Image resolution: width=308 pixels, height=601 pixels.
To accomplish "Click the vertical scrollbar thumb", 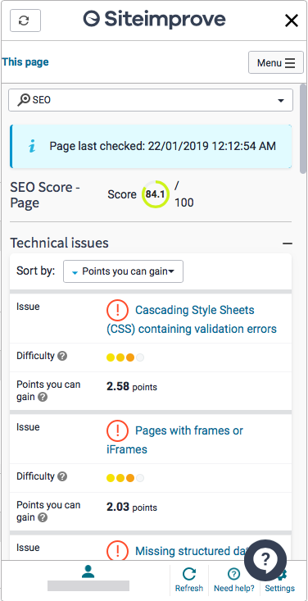I will [303, 129].
